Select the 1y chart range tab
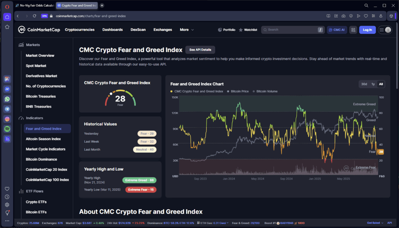Viewport: 399px width, 228px height. coord(373,84)
